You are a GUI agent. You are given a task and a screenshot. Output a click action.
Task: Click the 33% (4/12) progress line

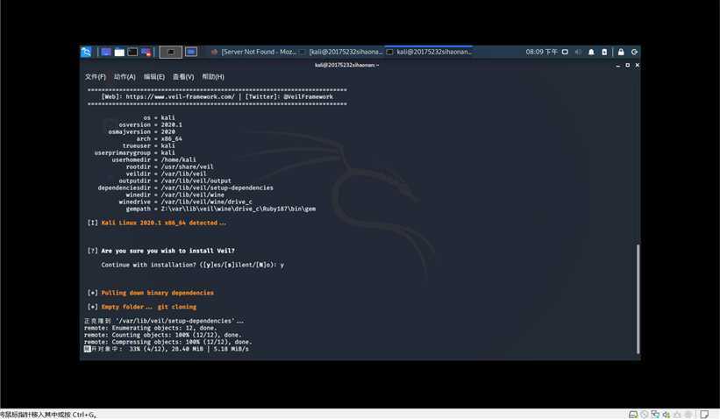(167, 349)
